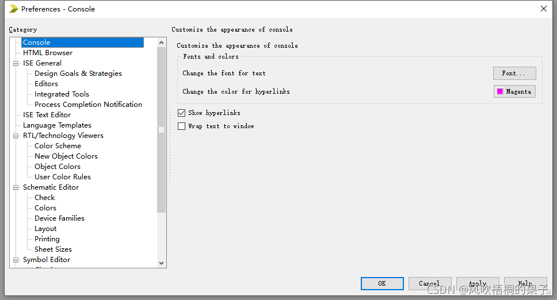Select Schematic Editor category
This screenshot has height=300, width=557.
click(51, 187)
